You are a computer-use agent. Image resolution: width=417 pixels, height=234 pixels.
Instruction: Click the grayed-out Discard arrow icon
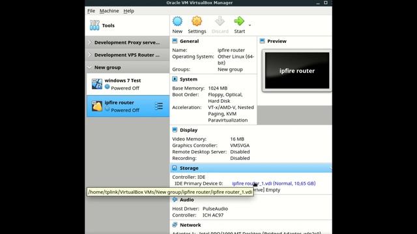(220, 21)
